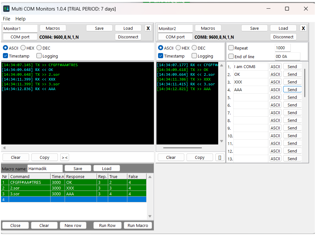Screen dimensions: 319x241
Task: Click the >< collapse button in Monitor1
Action: (64, 157)
